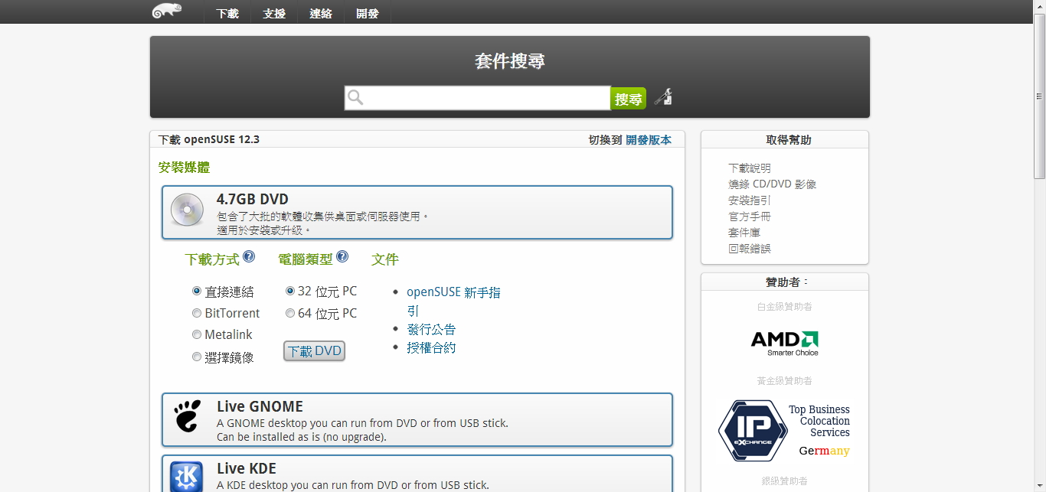The image size is (1046, 492).
Task: Click the package search input field
Action: [x=477, y=98]
